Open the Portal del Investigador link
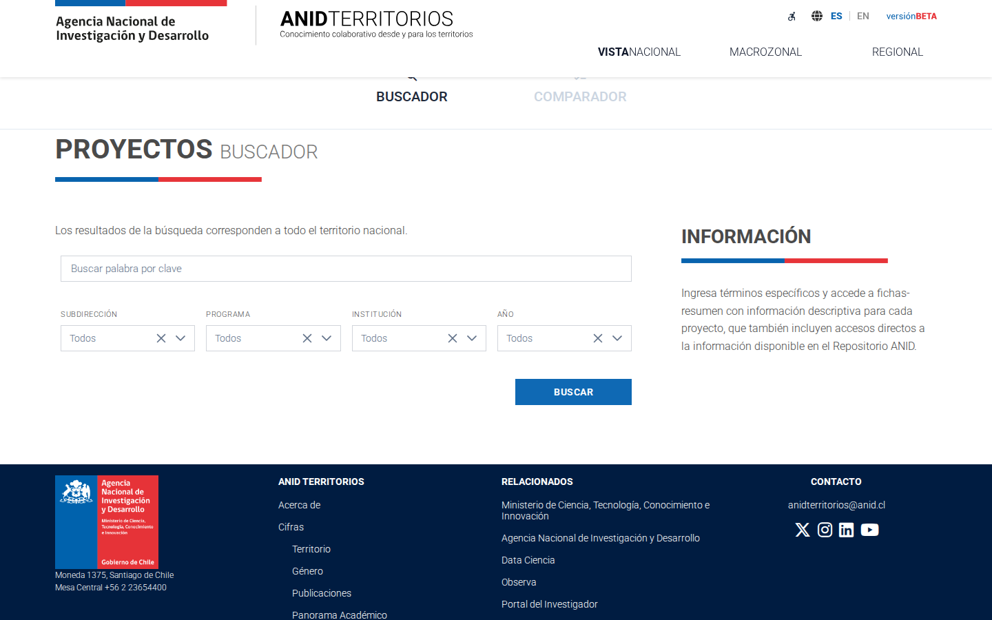The height and width of the screenshot is (620, 992). click(x=550, y=604)
